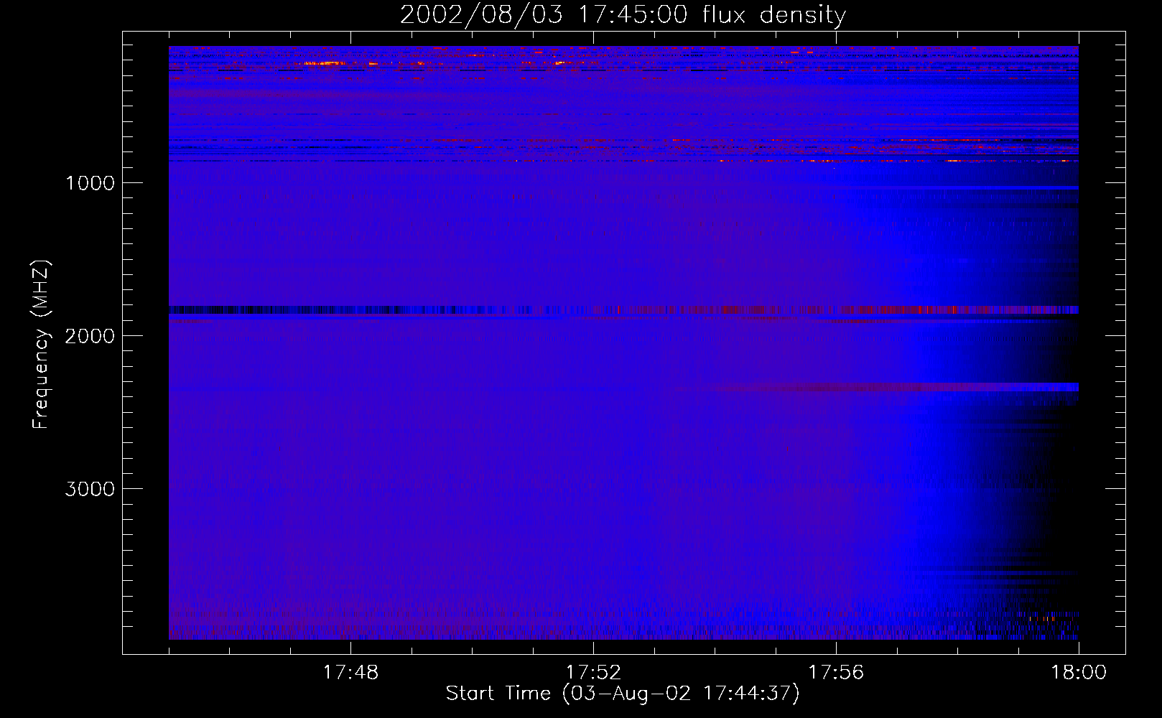Click the '18:00' time tick label
1162x718 pixels.
(1079, 673)
